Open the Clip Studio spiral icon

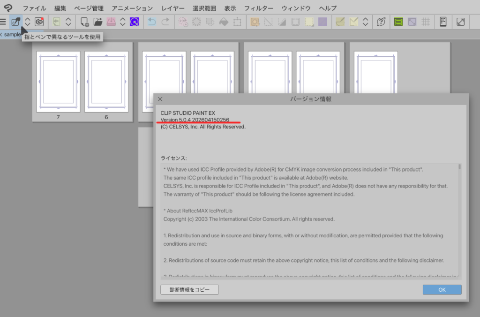[39, 22]
